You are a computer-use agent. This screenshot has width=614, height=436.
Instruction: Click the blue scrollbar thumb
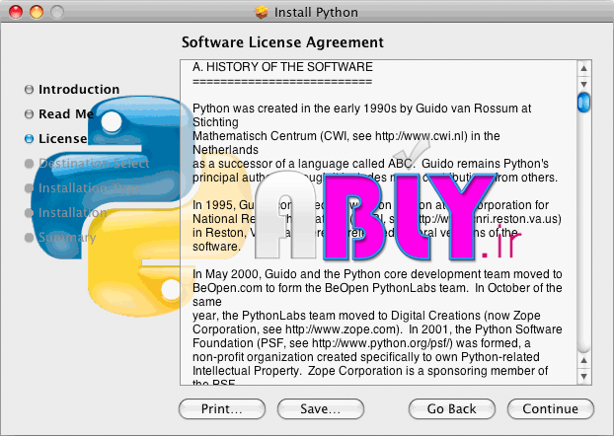583,102
